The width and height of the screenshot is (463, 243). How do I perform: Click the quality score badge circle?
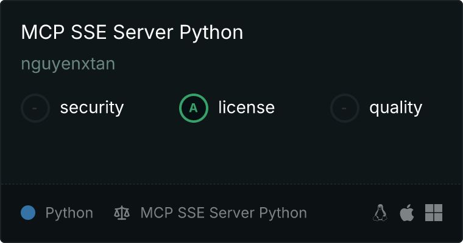click(x=344, y=108)
